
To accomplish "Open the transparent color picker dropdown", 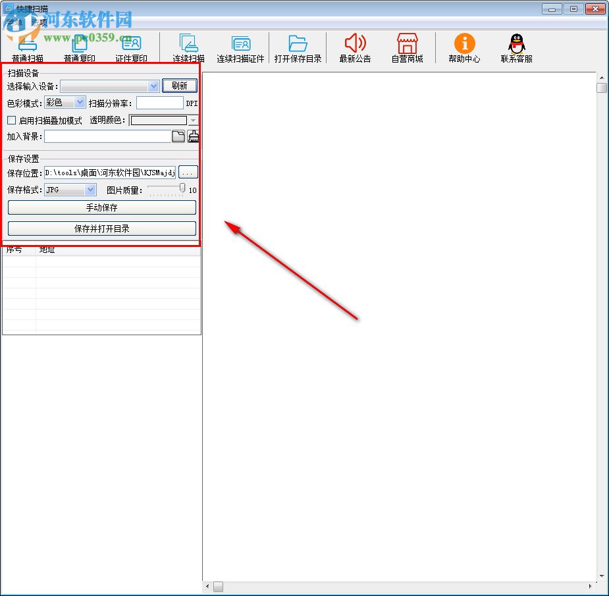I will point(193,121).
